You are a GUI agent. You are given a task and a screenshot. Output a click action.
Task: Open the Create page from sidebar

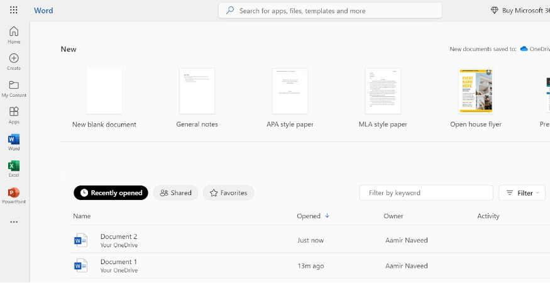(x=14, y=62)
